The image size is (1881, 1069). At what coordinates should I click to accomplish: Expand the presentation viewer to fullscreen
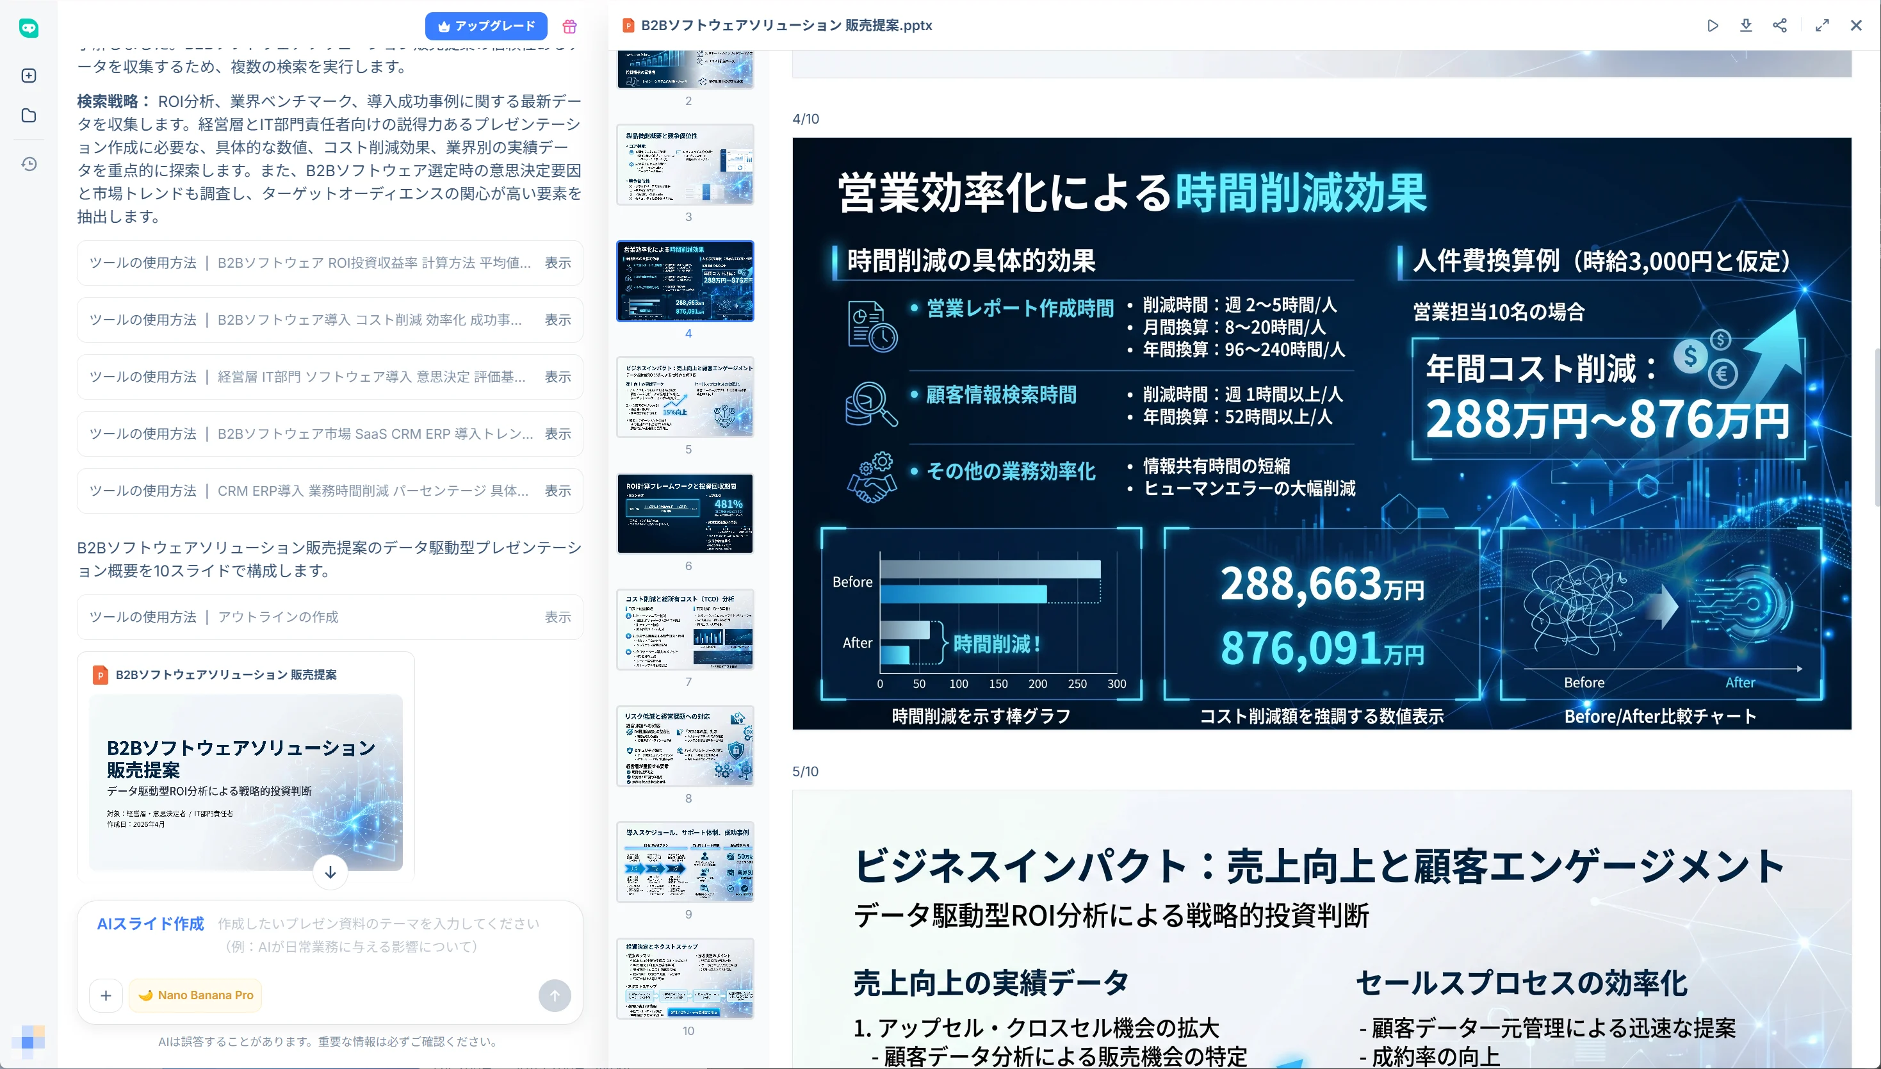pos(1821,26)
